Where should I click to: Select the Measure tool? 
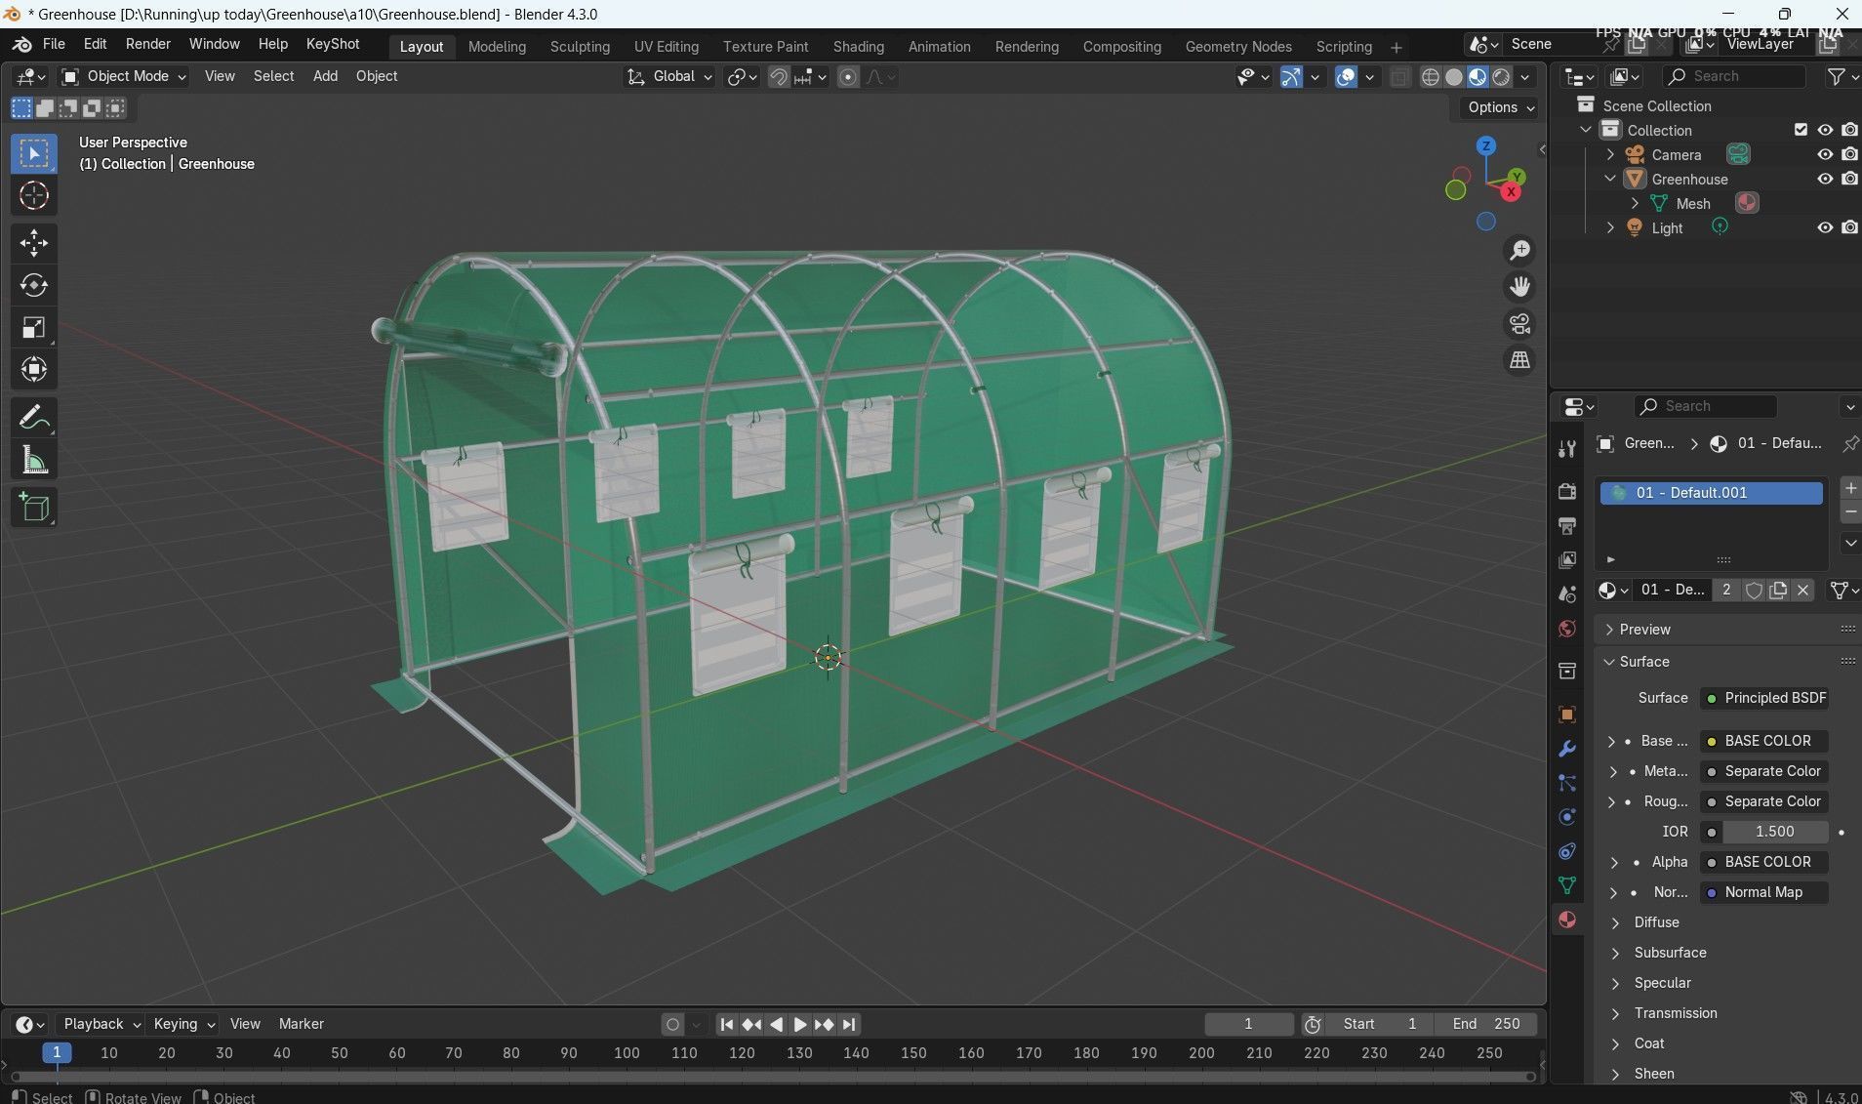coord(34,460)
